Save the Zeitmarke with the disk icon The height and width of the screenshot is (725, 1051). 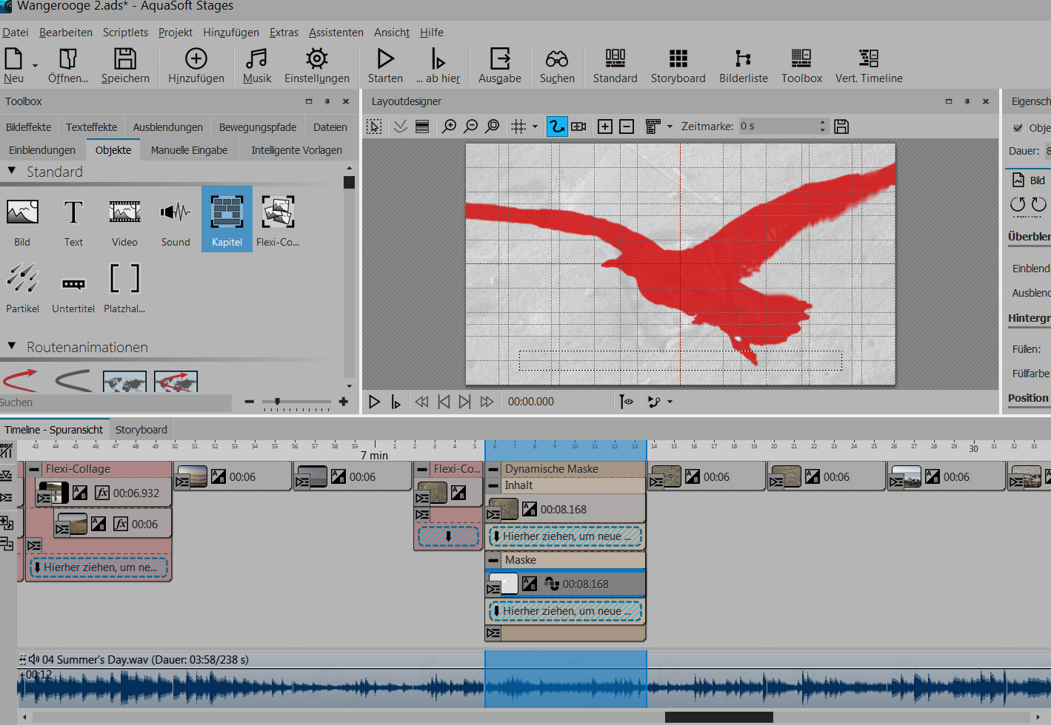click(841, 127)
